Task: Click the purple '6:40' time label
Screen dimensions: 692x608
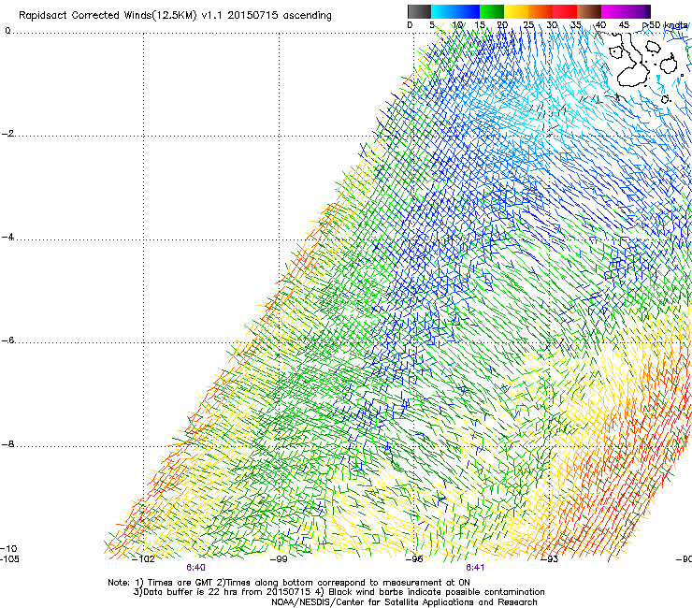Action: pyautogui.click(x=195, y=568)
